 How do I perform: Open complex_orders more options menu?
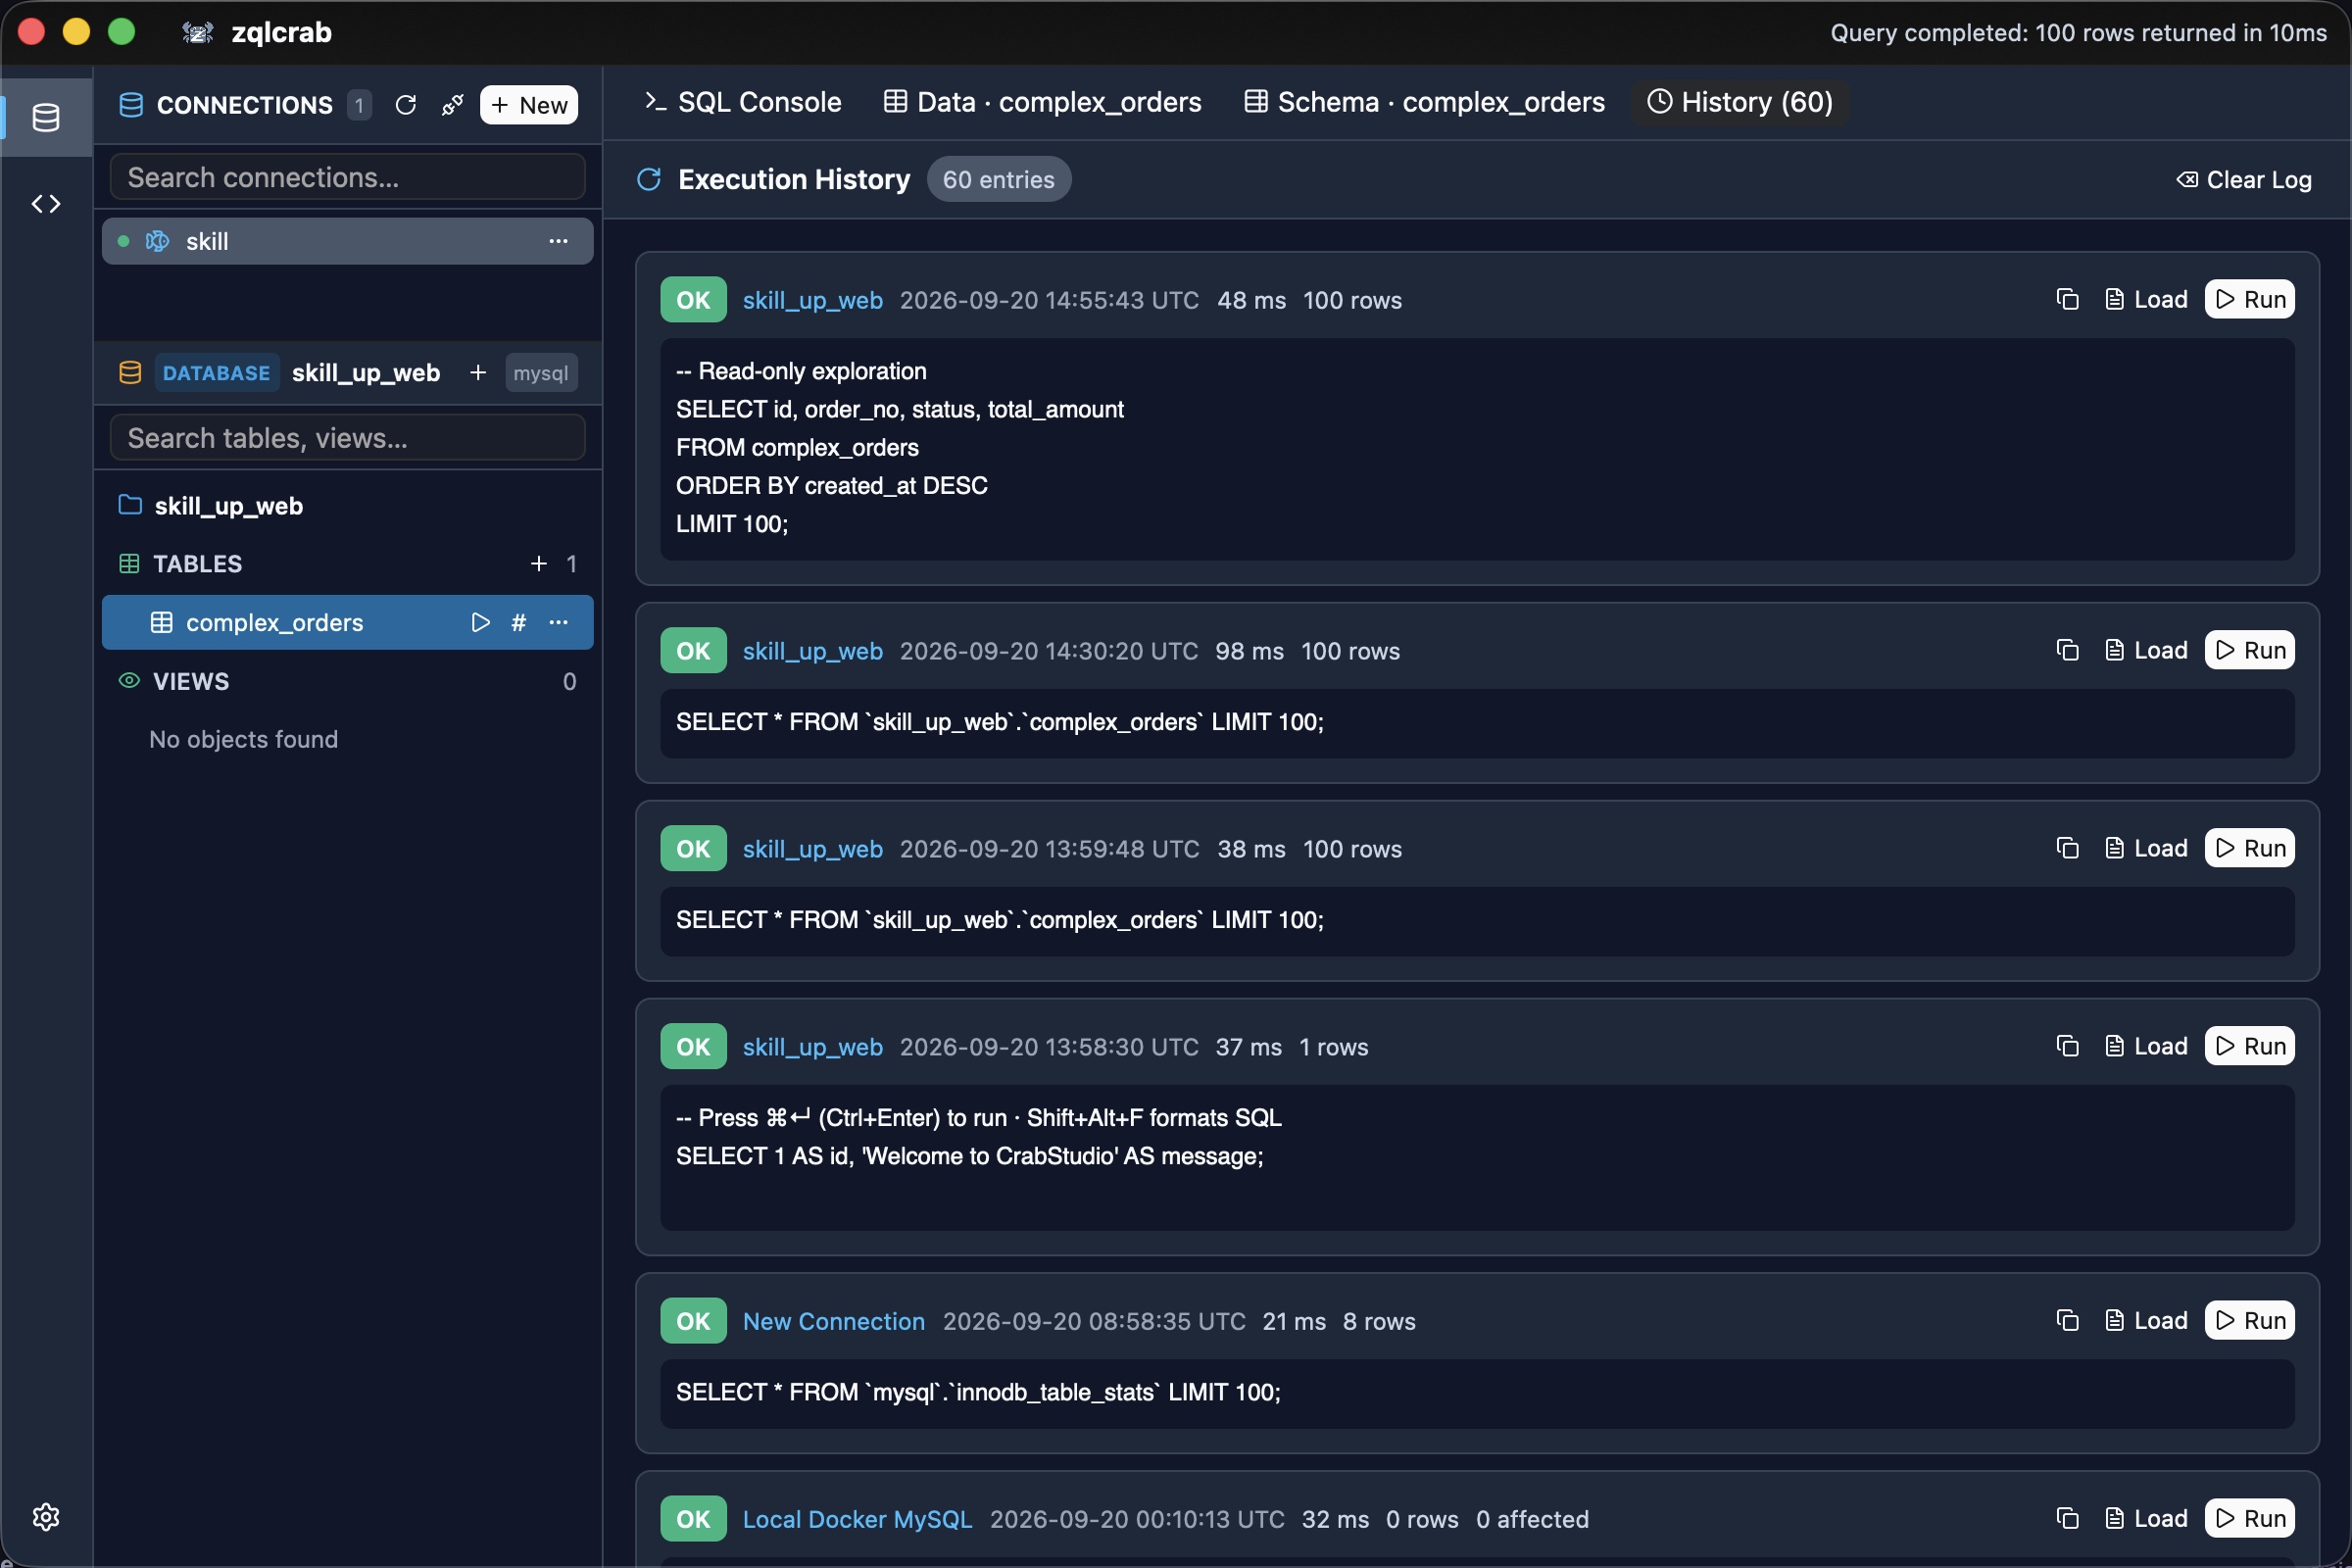tap(558, 623)
